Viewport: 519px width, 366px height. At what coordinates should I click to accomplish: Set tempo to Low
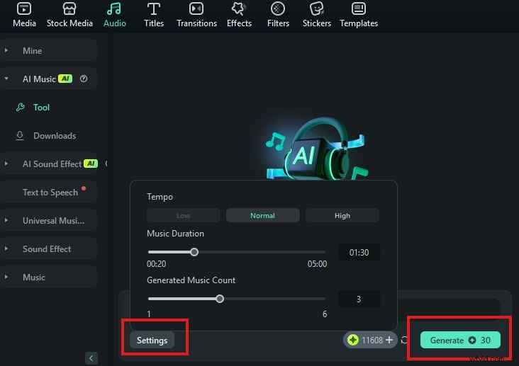[183, 215]
